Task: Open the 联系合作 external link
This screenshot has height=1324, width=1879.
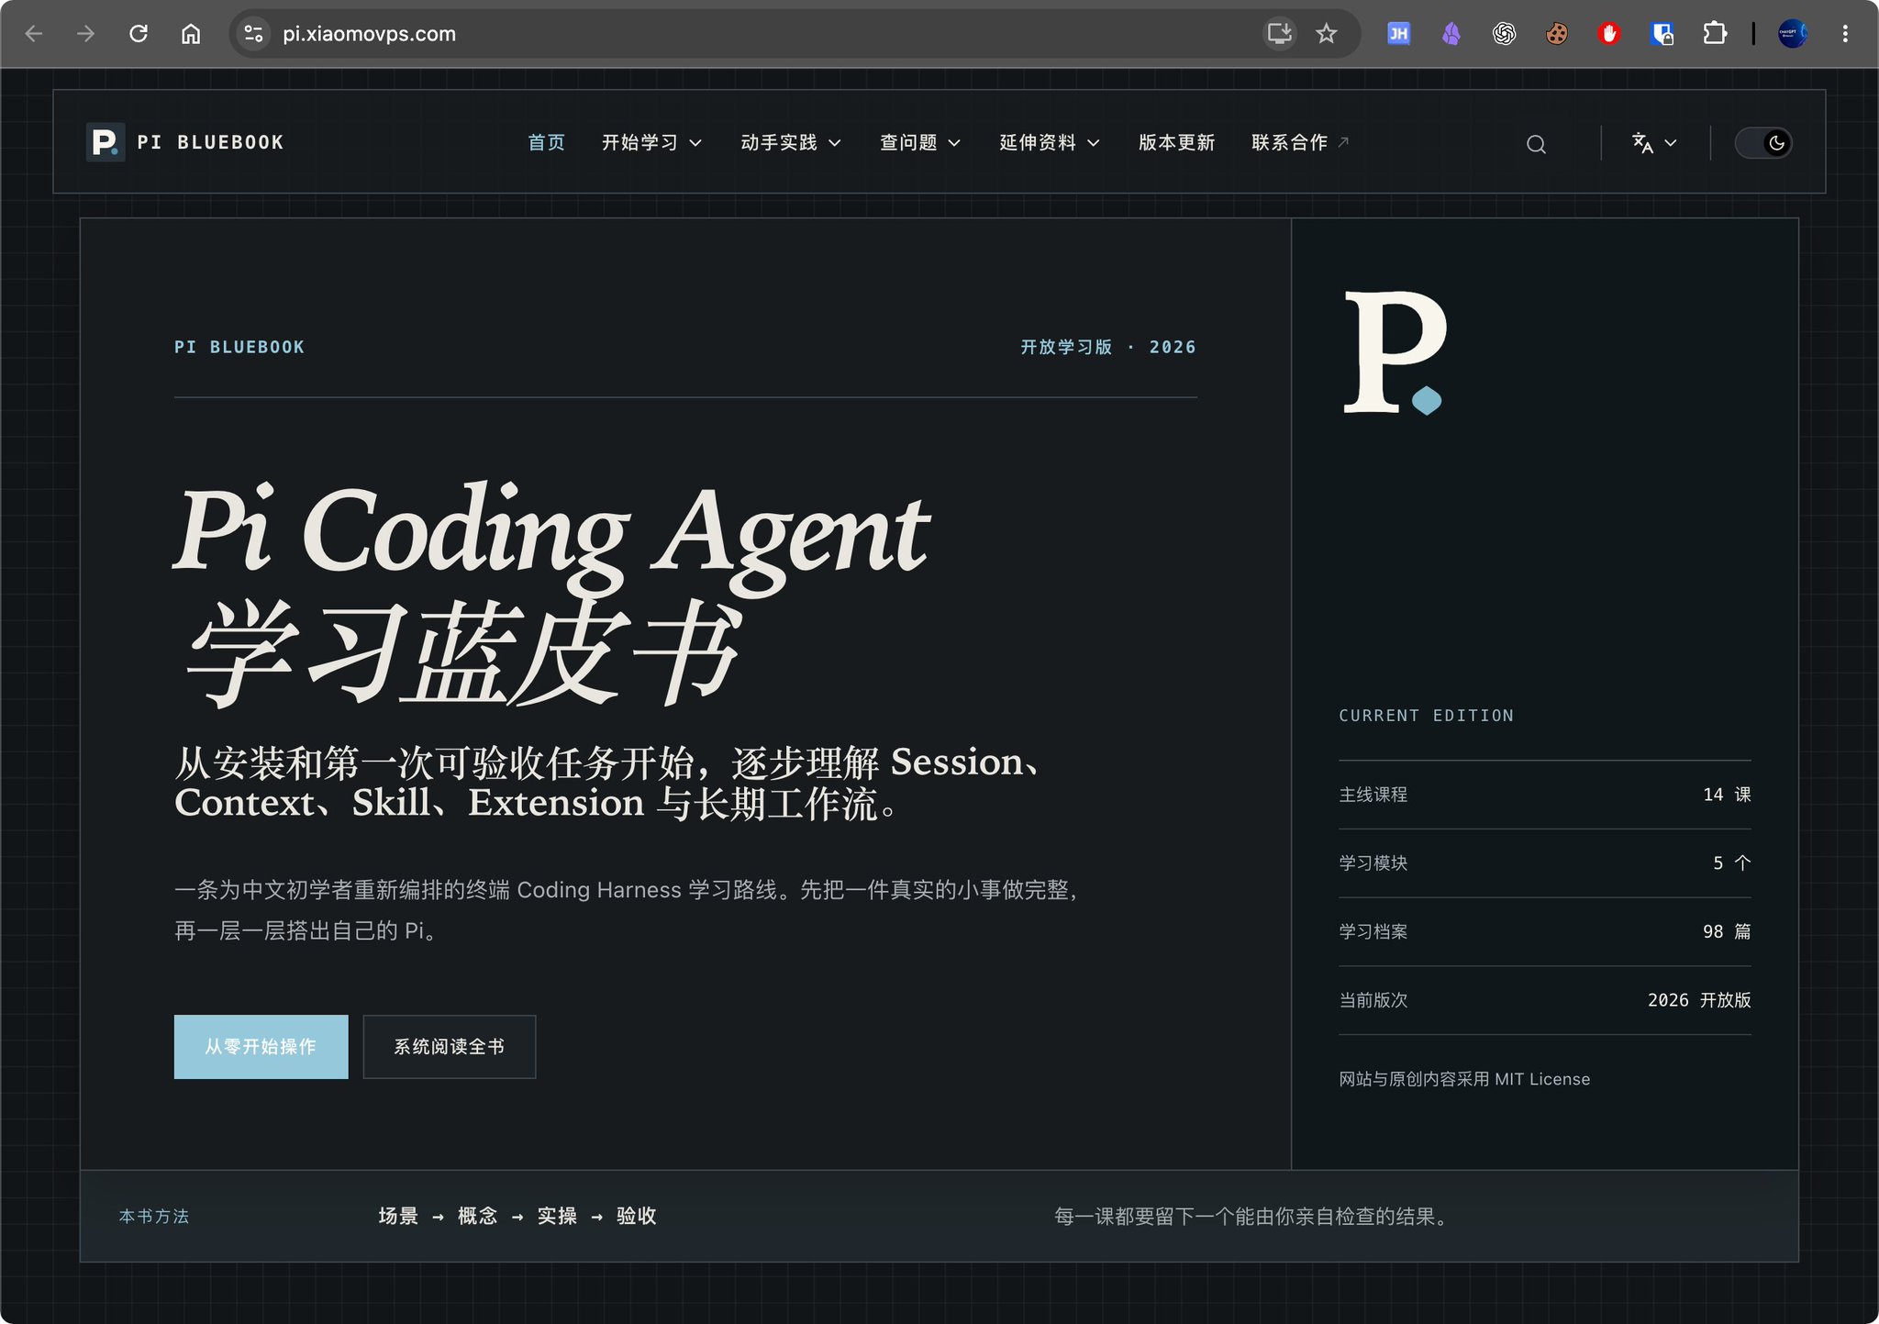Action: coord(1300,142)
